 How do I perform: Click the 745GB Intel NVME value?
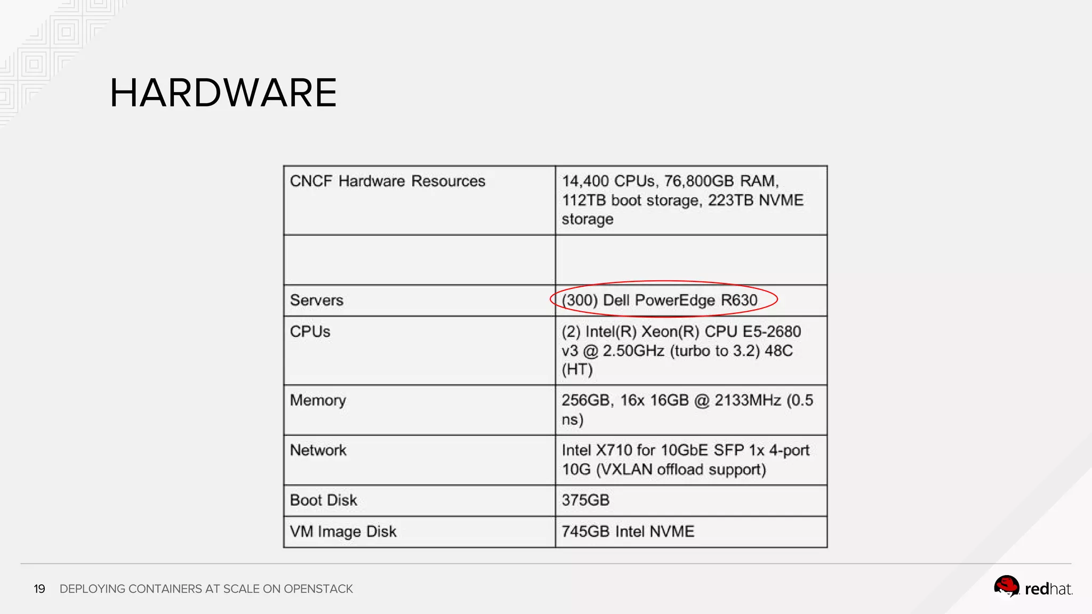tap(628, 531)
